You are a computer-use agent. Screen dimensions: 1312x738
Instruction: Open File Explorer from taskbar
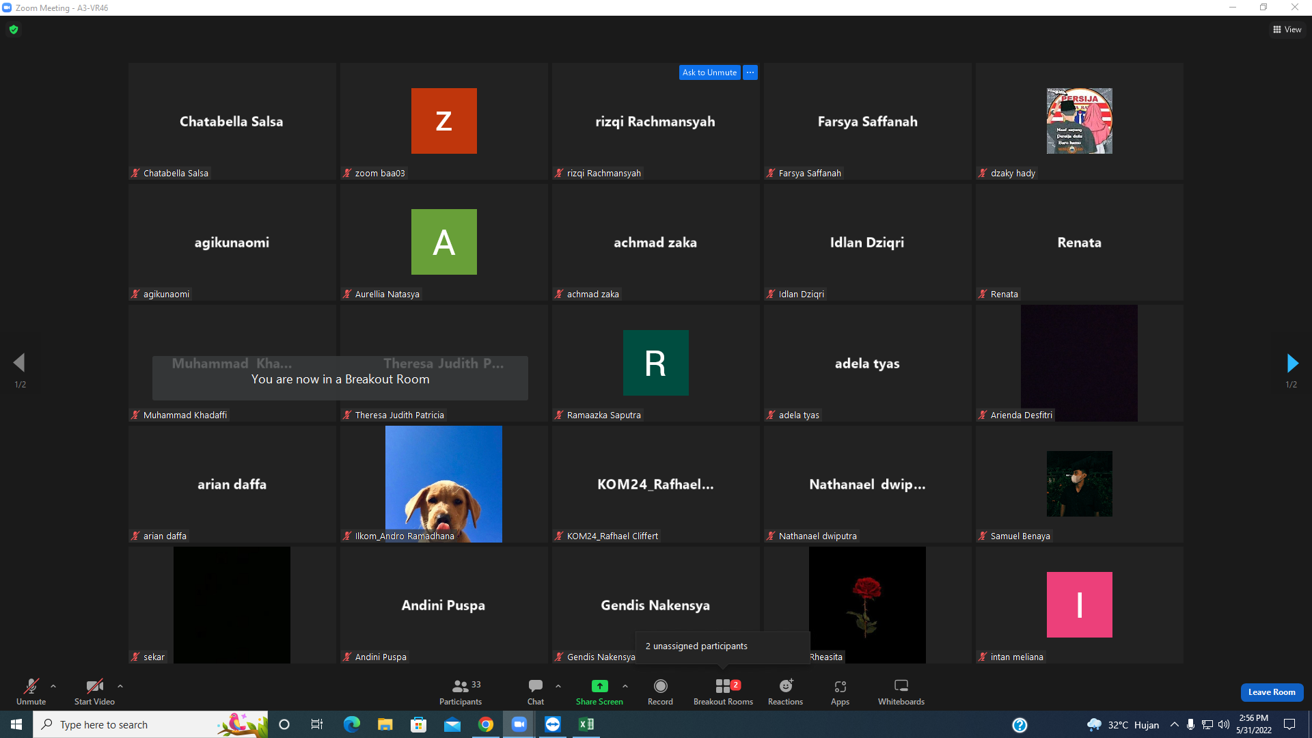coord(385,724)
